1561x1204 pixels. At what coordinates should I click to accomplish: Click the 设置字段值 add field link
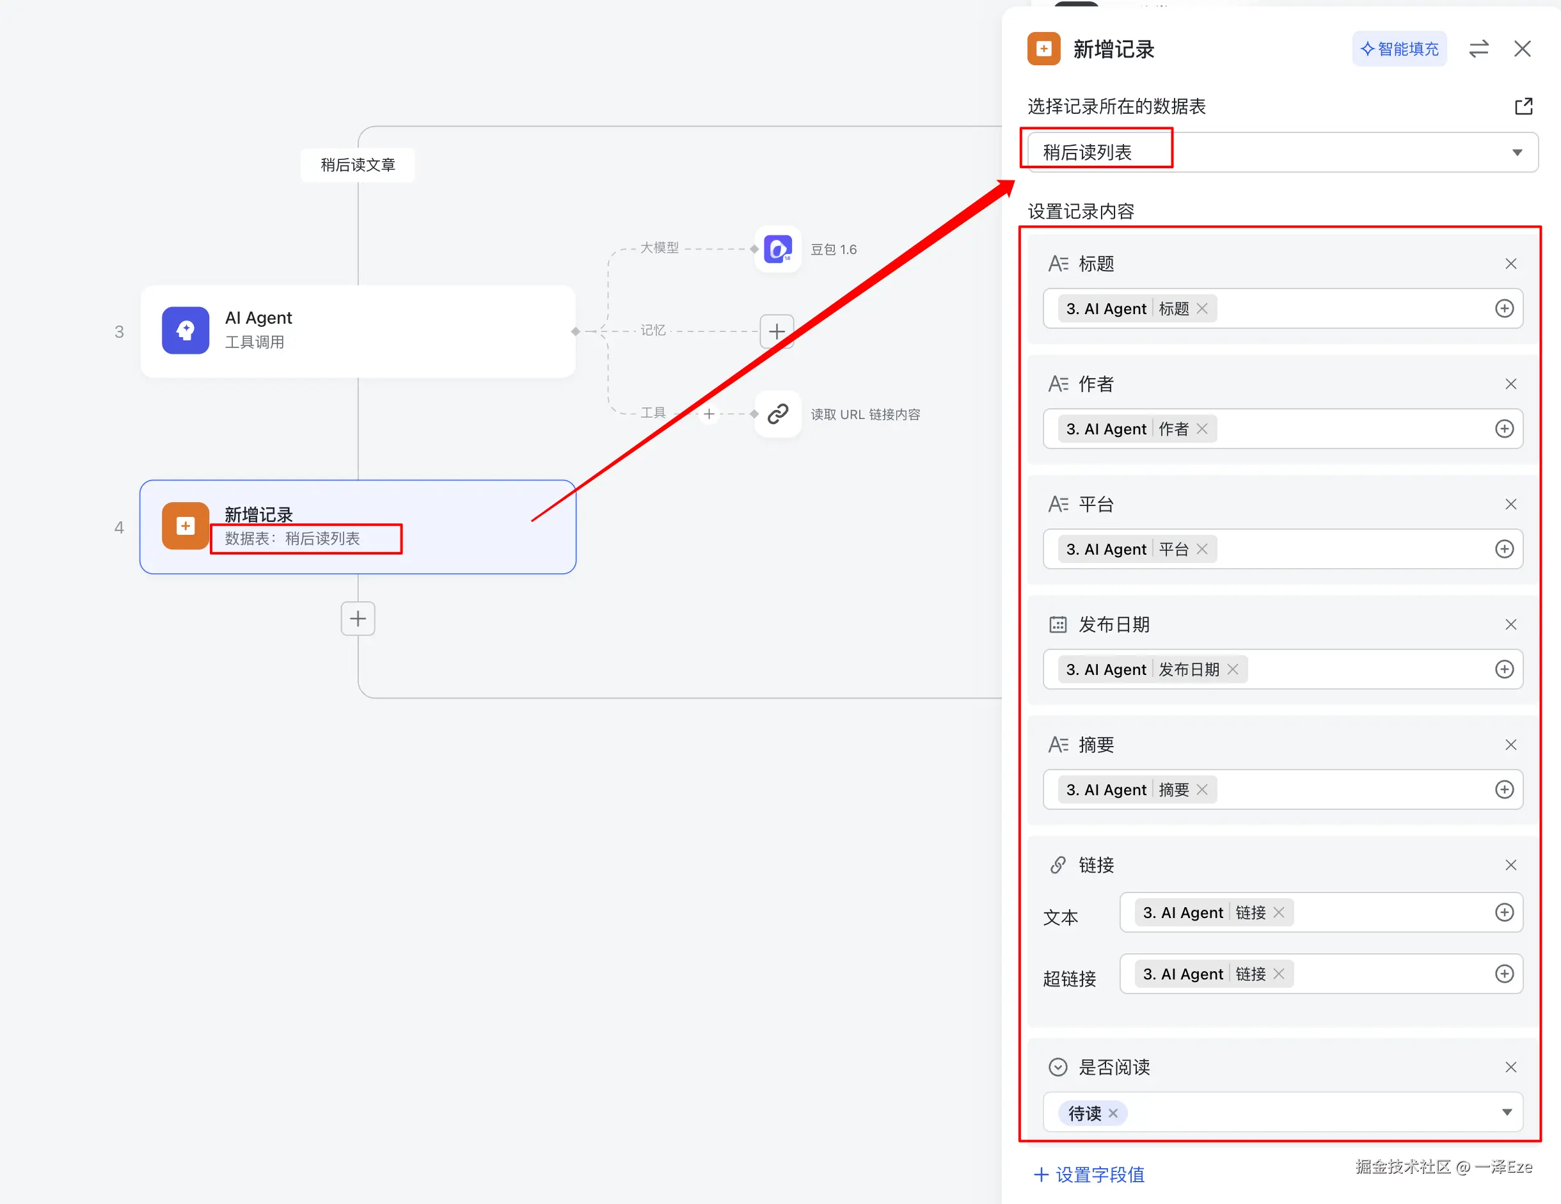[1090, 1175]
